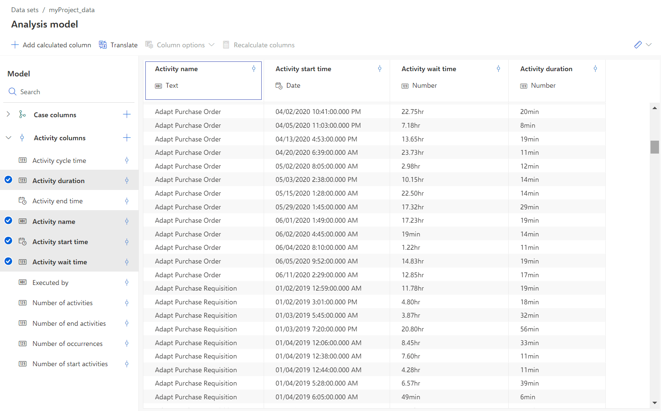Uncheck the Activity wait time checkbox
Screen dimensions: 661x411
(x=8, y=261)
